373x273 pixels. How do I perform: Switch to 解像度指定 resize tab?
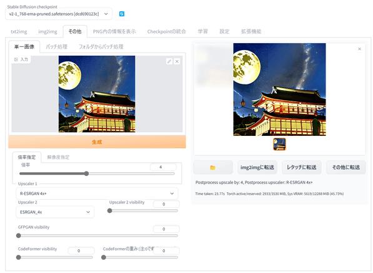point(58,157)
